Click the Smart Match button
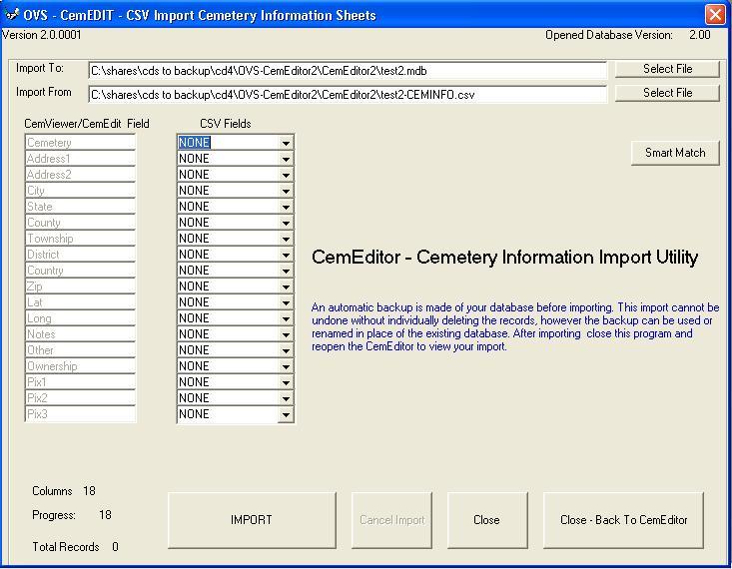Image resolution: width=732 pixels, height=569 pixels. pyautogui.click(x=675, y=153)
